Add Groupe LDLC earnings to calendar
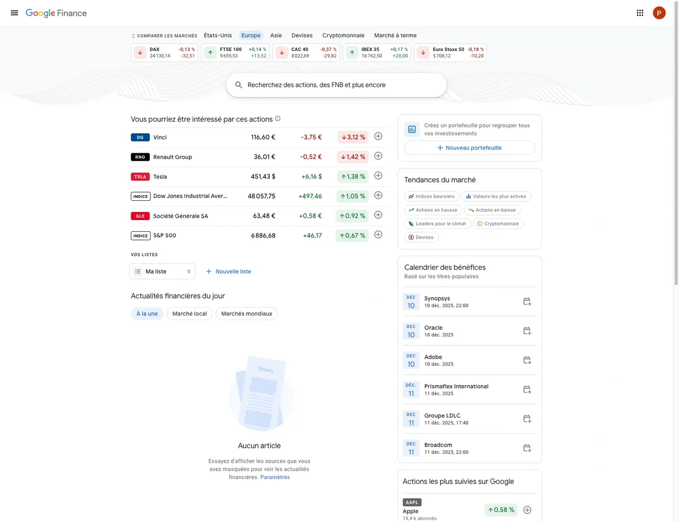Image resolution: width=679 pixels, height=522 pixels. 527,419
